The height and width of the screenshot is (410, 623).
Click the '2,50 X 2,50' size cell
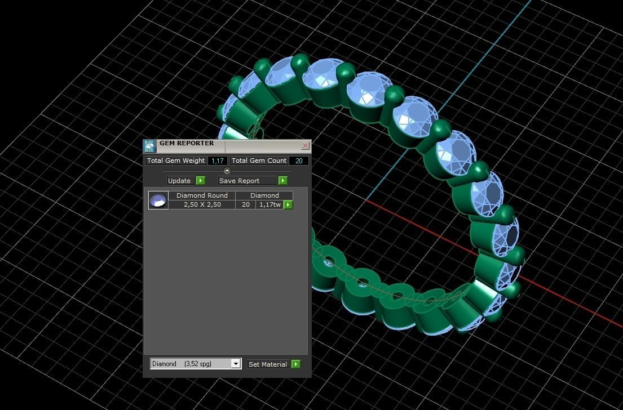tap(202, 205)
